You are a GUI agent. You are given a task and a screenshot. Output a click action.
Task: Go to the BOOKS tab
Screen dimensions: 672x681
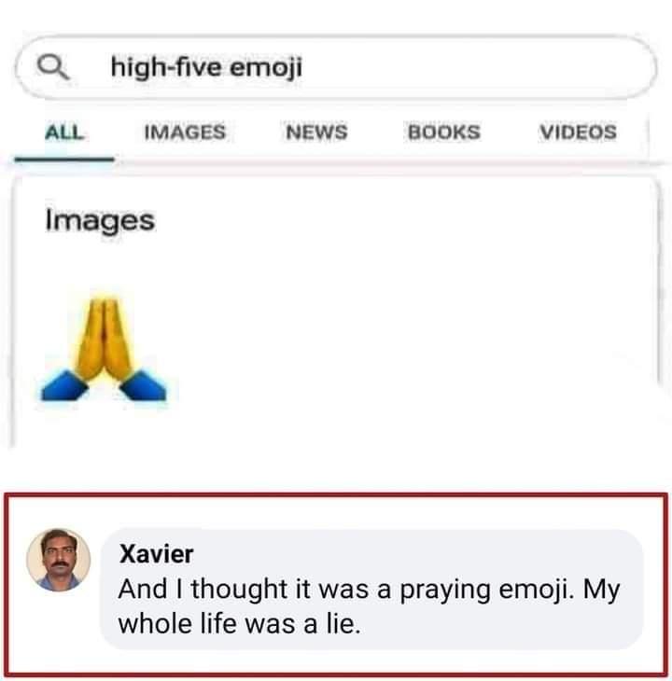coord(443,132)
